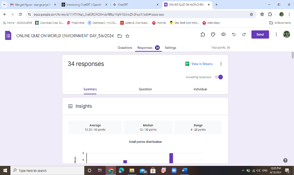
Task: Open the three-dot More menu beside Send
Action: click(276, 35)
